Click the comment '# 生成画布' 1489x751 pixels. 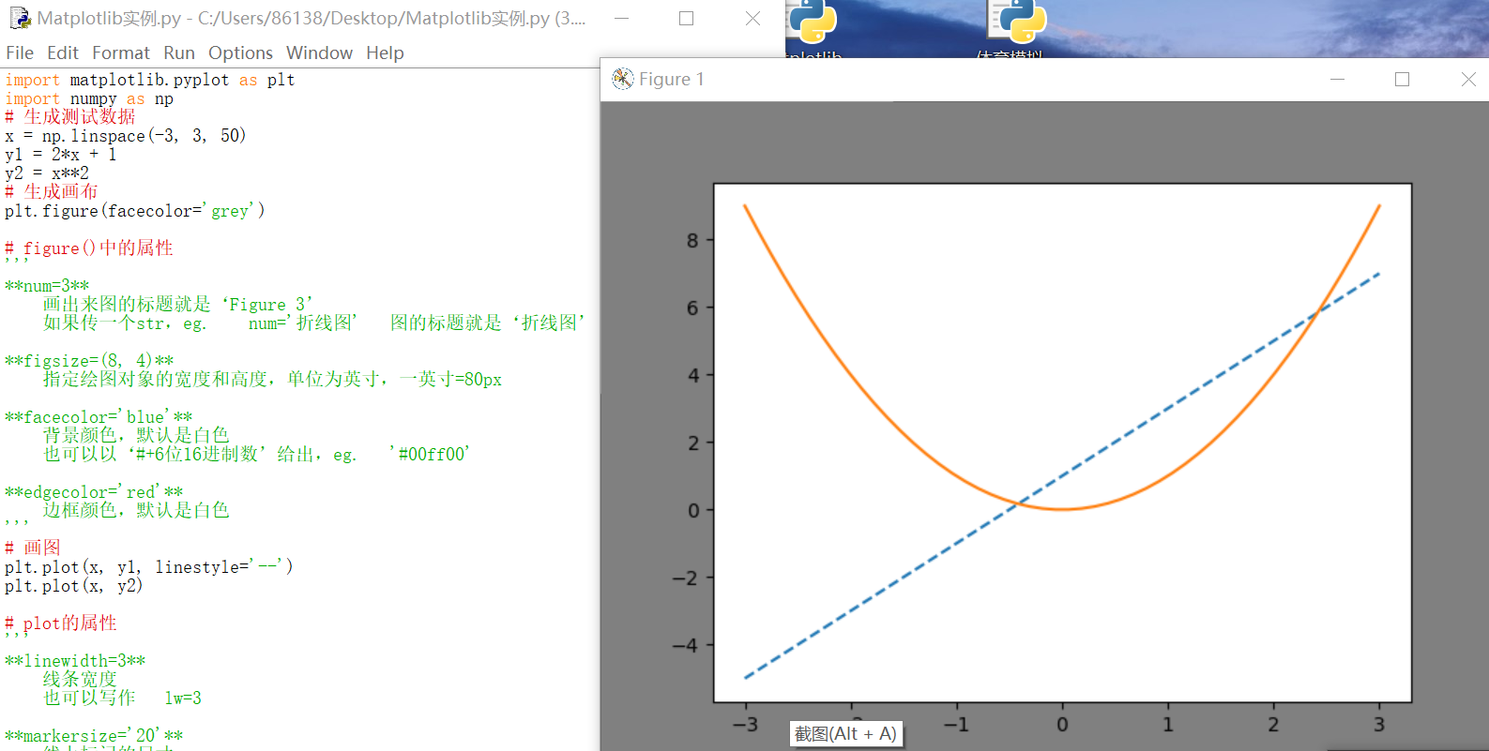(x=52, y=192)
